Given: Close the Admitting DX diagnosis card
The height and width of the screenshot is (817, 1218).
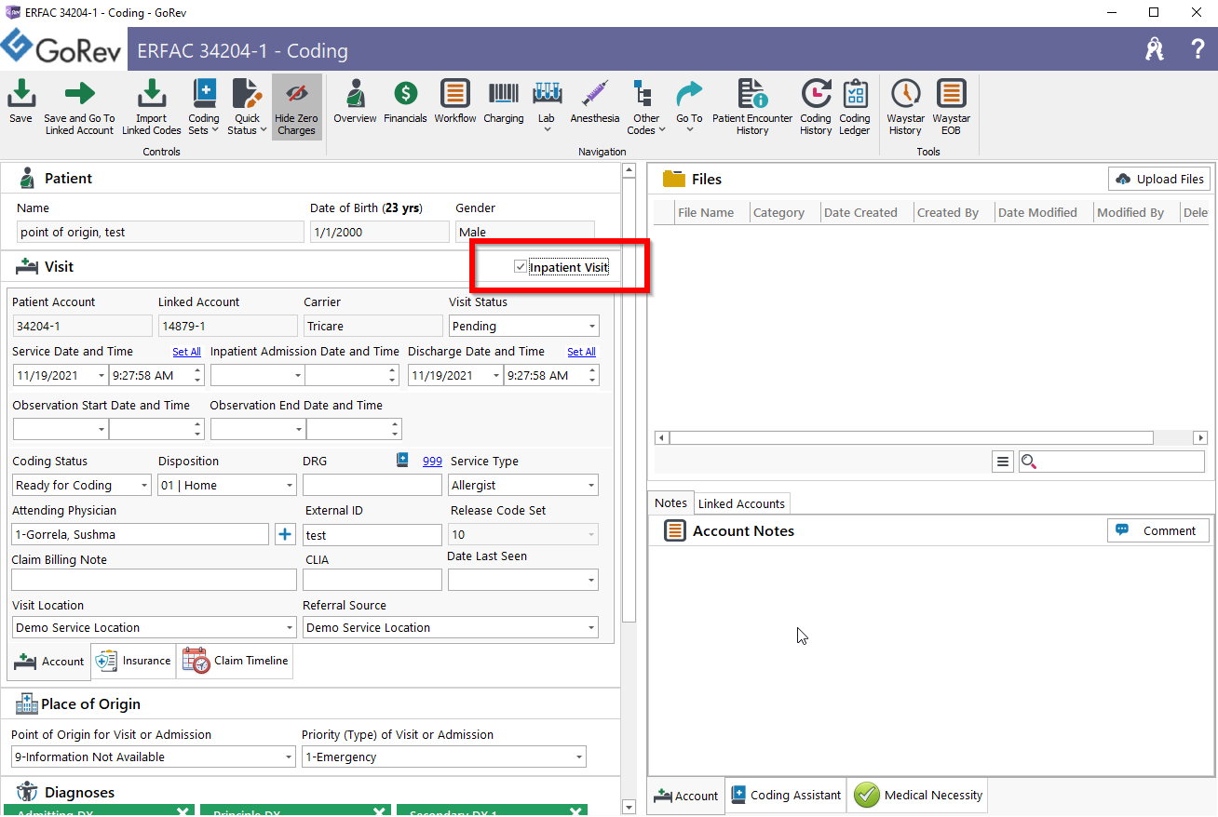Looking at the screenshot, I should (183, 811).
